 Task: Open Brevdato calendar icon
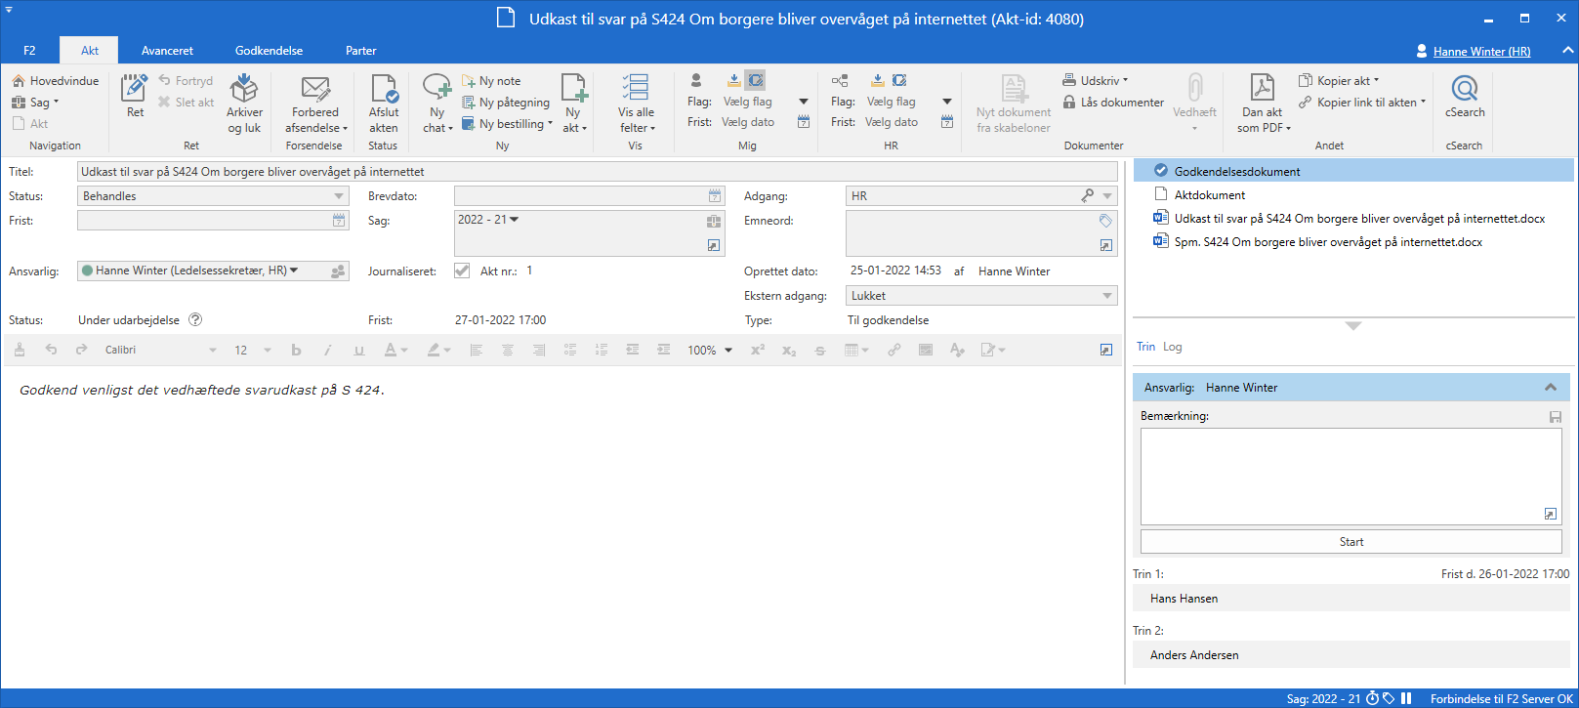(x=715, y=196)
